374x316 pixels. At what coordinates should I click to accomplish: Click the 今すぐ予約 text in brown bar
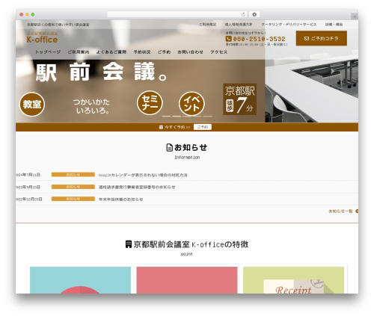[x=177, y=127]
